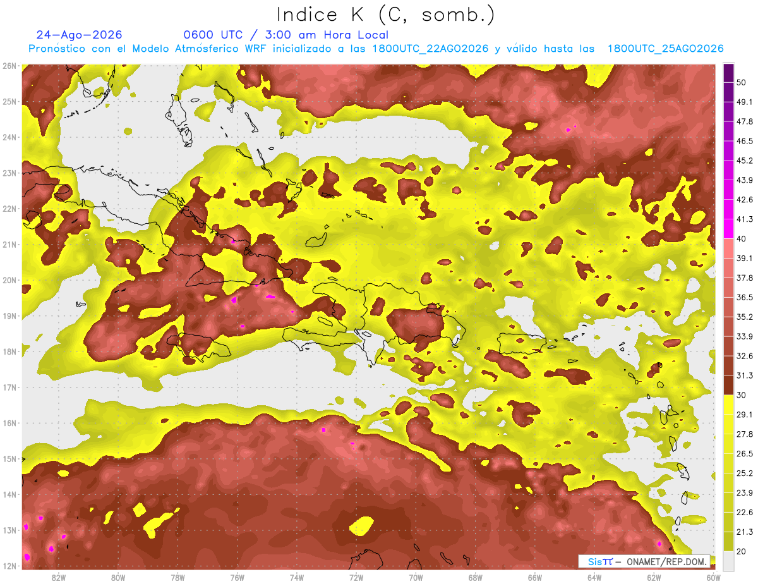This screenshot has height=586, width=758.
Task: Click the legend value "45.2"
Action: pos(744,161)
